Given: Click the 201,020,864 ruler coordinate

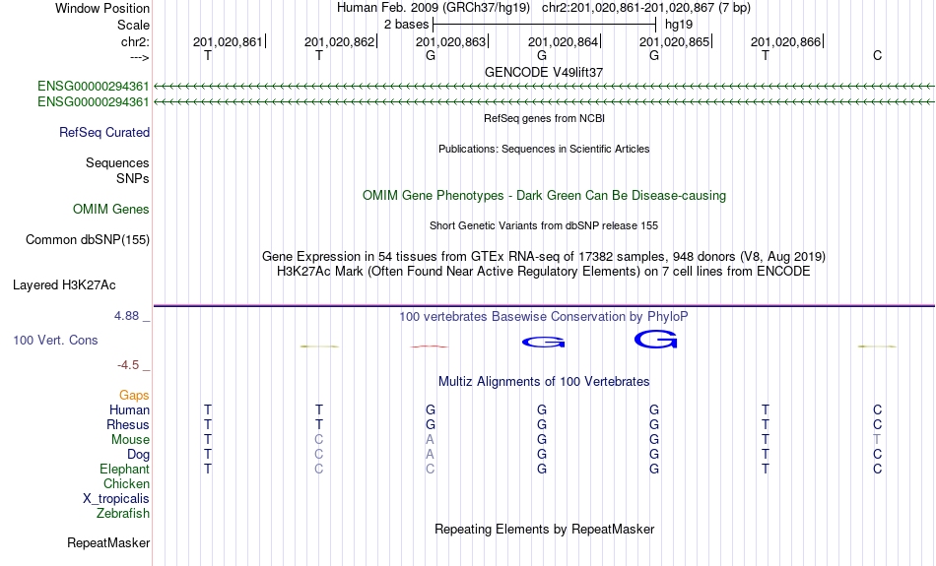Looking at the screenshot, I should 563,41.
